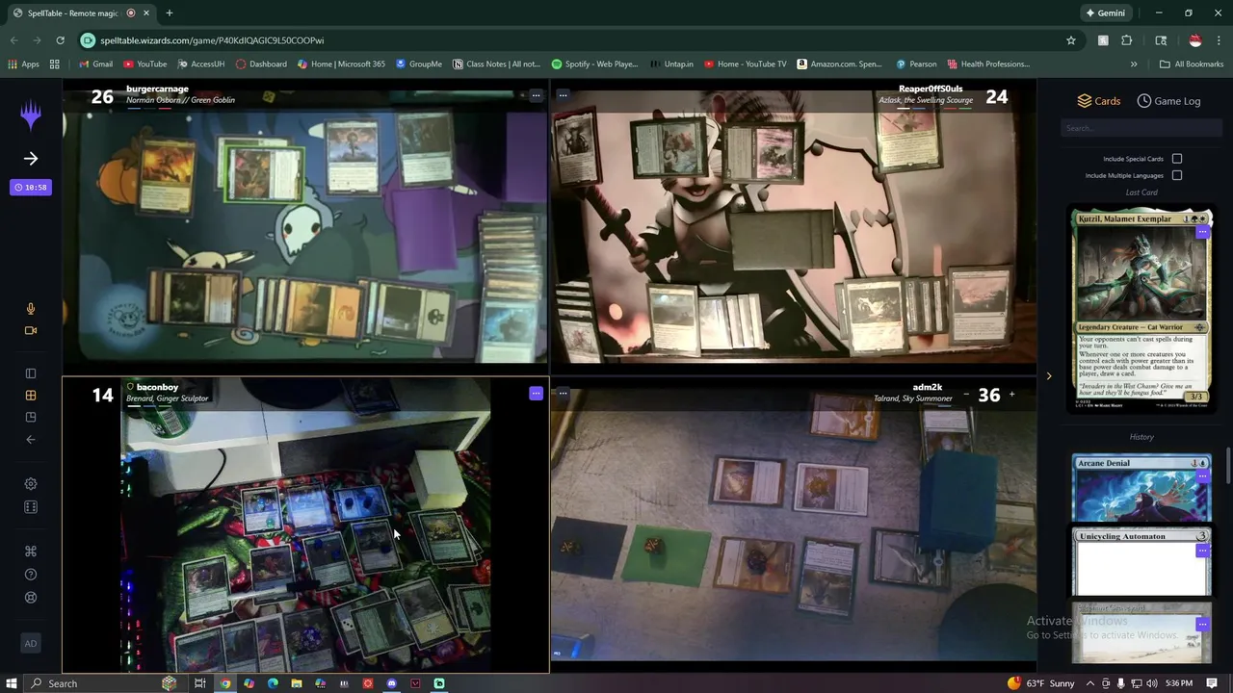Click the Arcane Denial history card
The image size is (1233, 693).
coord(1141,488)
